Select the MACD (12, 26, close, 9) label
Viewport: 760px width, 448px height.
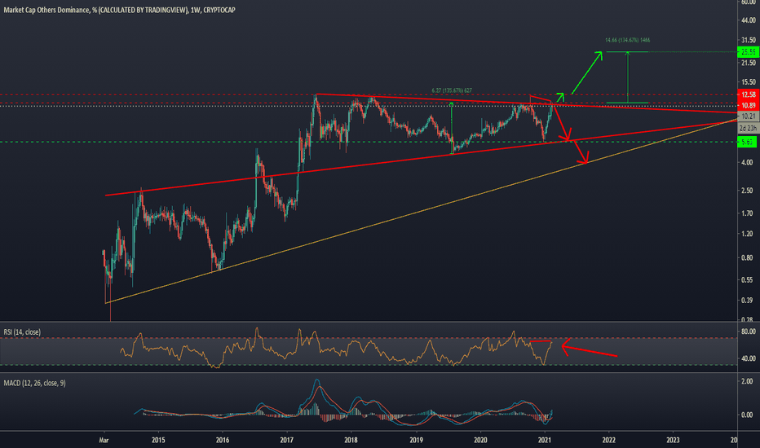coord(34,383)
